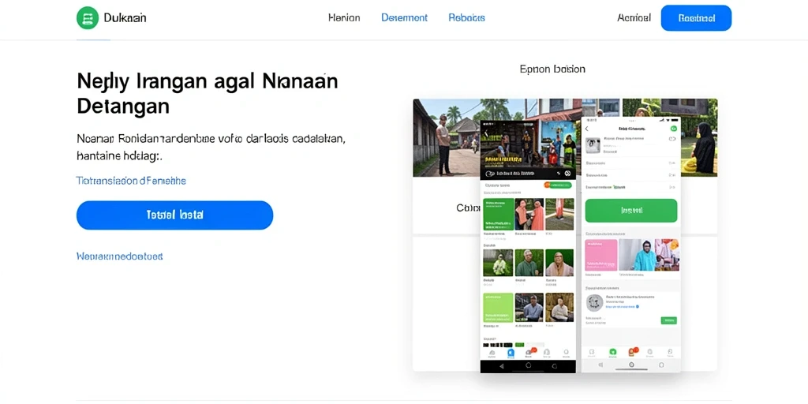Click the Acnioal link in header
Viewport: 808px width, 404px height.
click(x=634, y=17)
